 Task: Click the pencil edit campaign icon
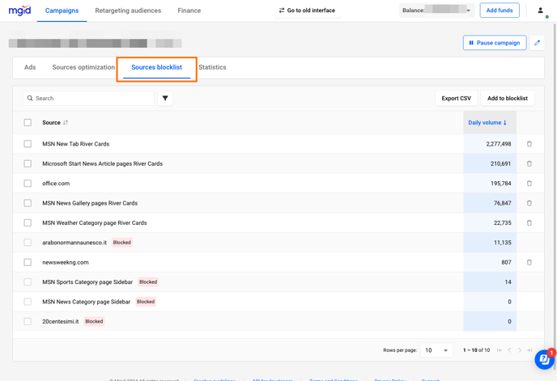[x=537, y=43]
